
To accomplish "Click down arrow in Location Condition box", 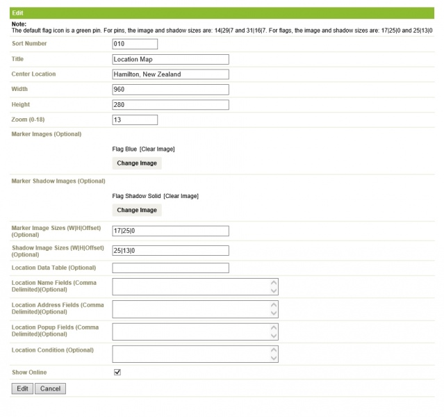I will pos(274,358).
